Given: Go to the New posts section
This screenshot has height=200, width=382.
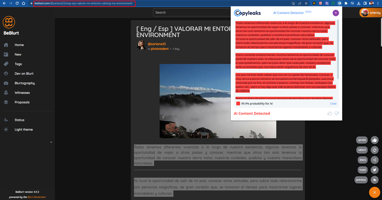Looking at the screenshot, I should (x=18, y=54).
